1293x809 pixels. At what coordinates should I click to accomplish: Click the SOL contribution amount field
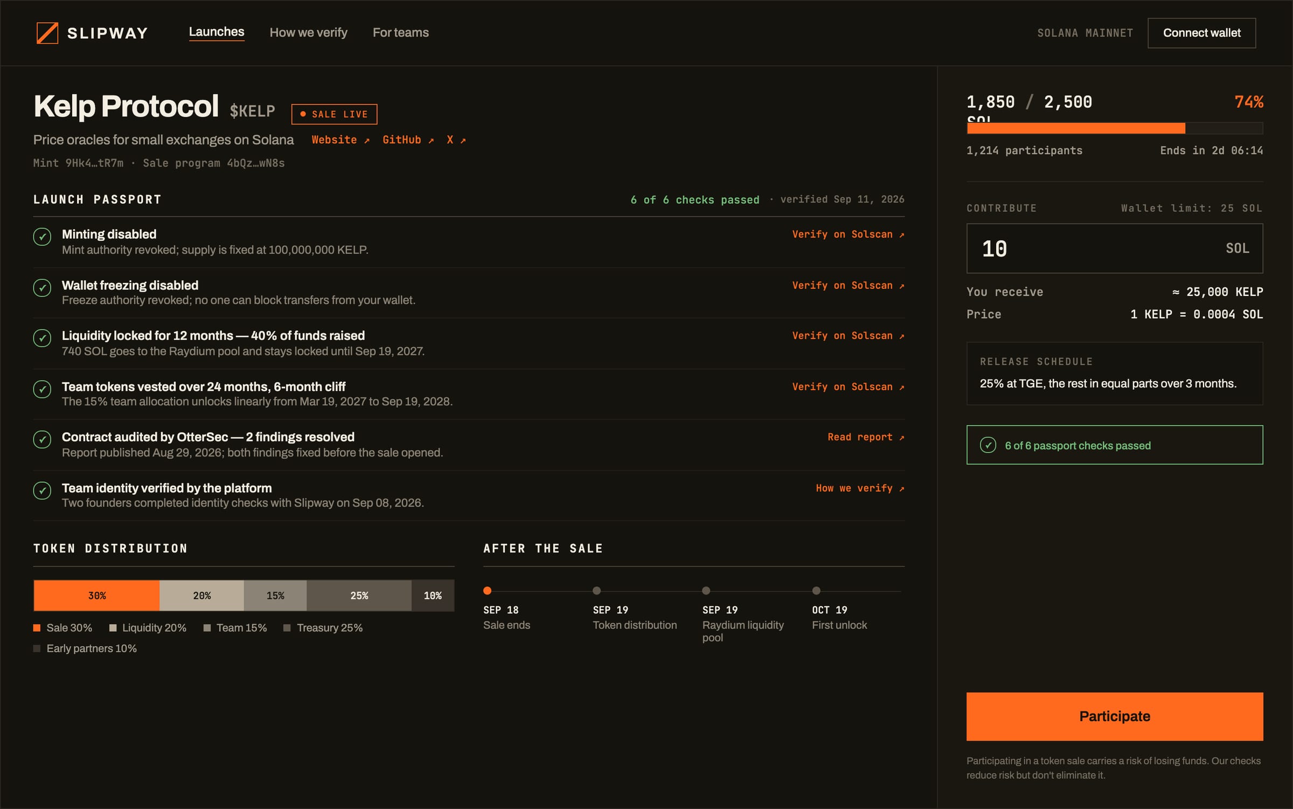coord(1114,248)
